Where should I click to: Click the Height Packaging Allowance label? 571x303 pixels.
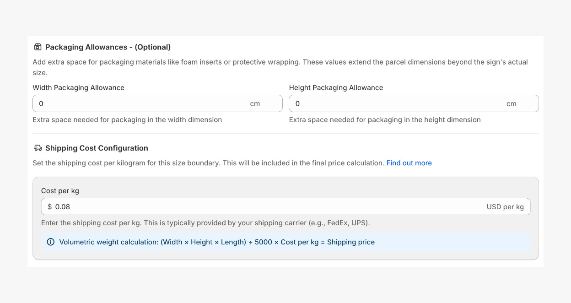pos(336,87)
